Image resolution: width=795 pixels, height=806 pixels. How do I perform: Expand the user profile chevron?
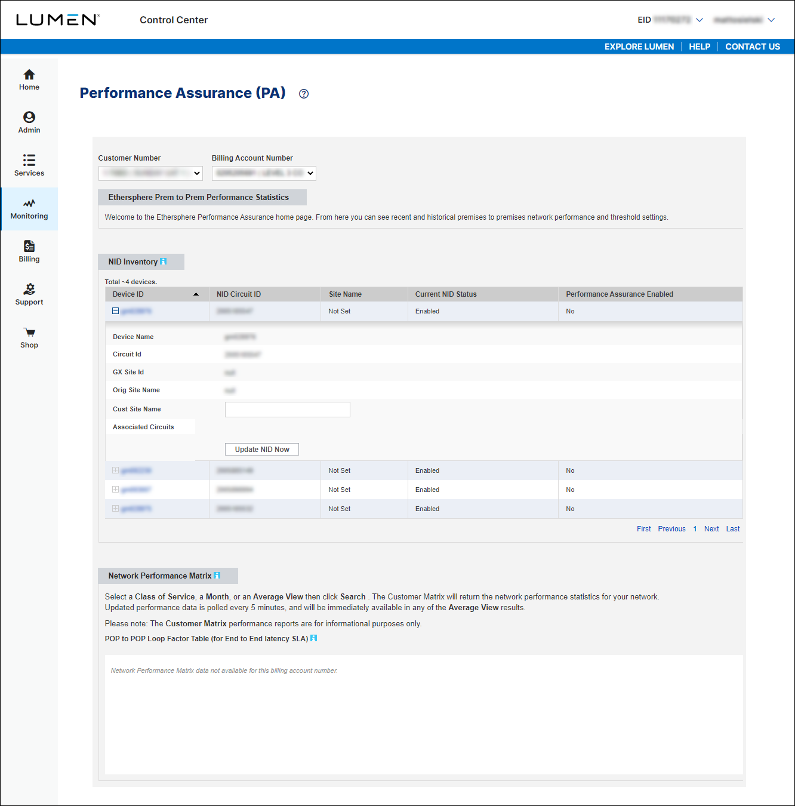771,20
